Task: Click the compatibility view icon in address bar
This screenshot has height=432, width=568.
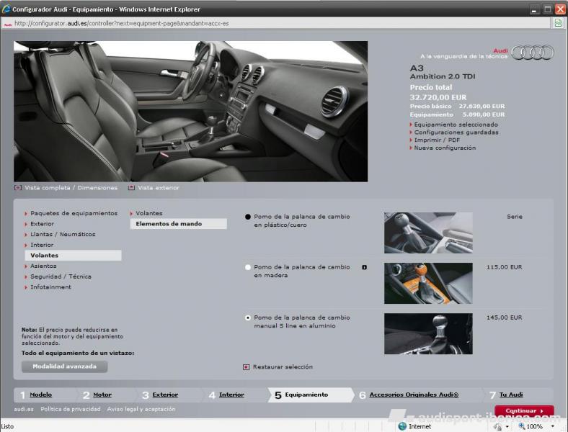Action: click(x=558, y=23)
